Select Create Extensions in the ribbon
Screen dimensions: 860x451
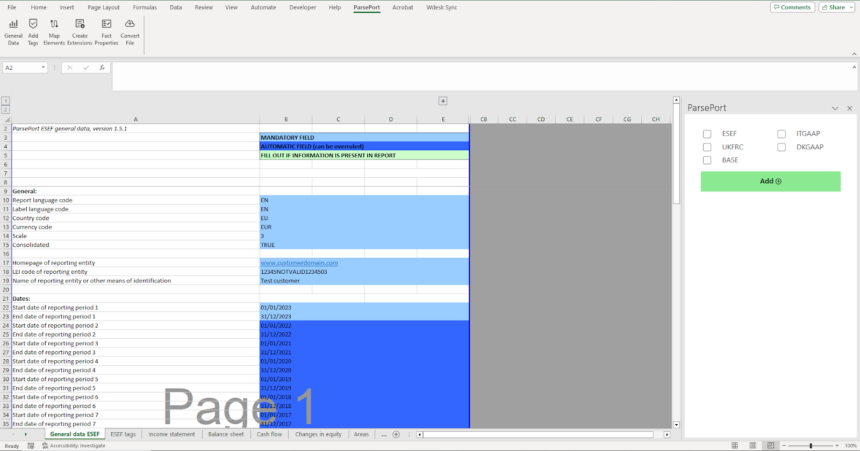pyautogui.click(x=80, y=32)
